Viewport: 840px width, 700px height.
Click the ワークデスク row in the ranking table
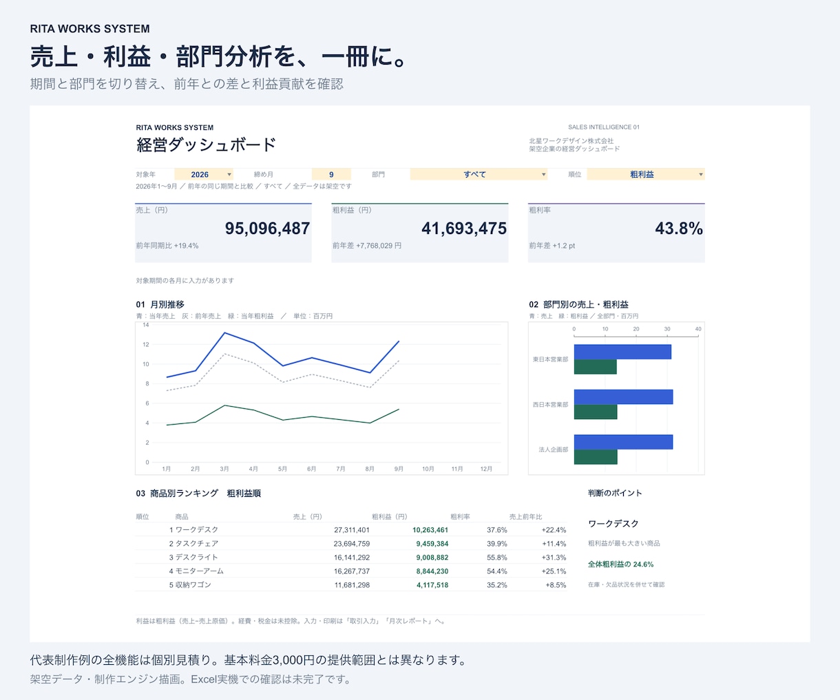(351, 530)
